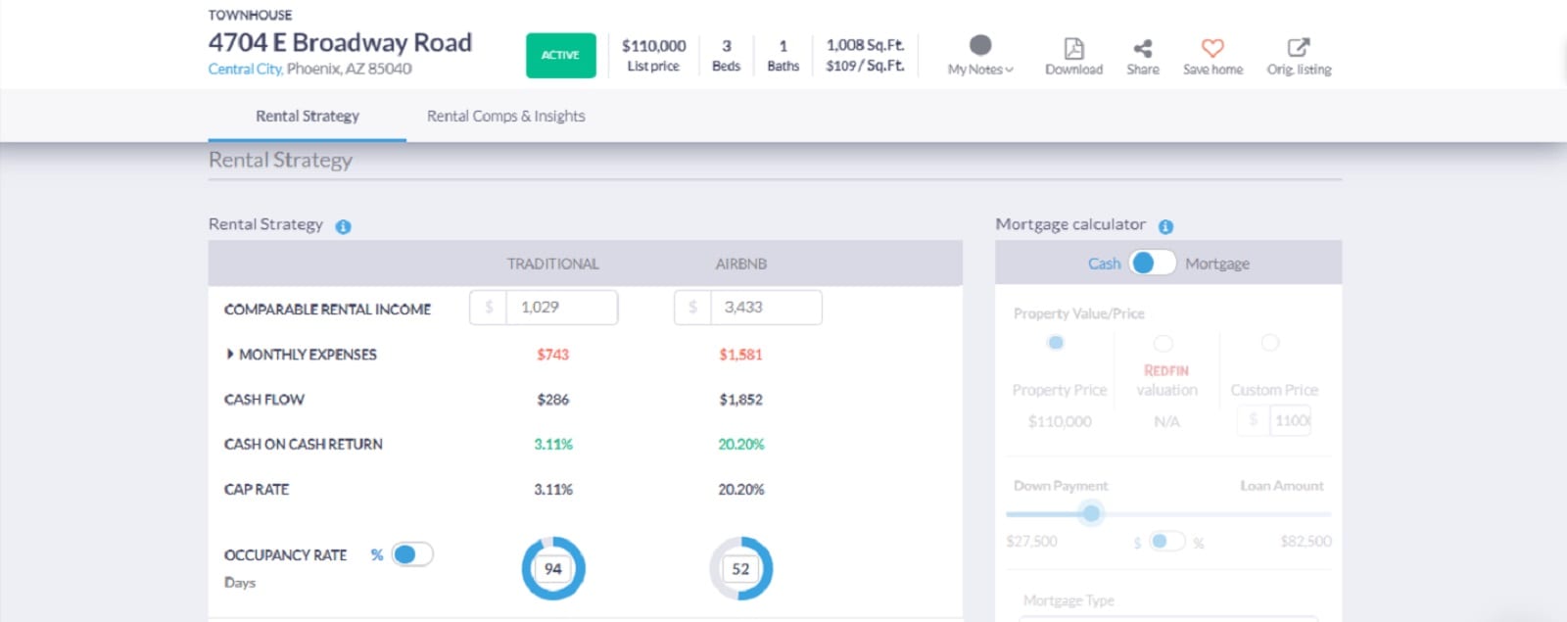Click the My Notes circle icon
Viewport: 1567px width, 622px height.
979,45
